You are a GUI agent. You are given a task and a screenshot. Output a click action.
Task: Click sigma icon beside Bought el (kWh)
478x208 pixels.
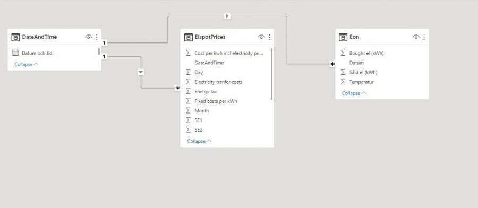click(343, 53)
